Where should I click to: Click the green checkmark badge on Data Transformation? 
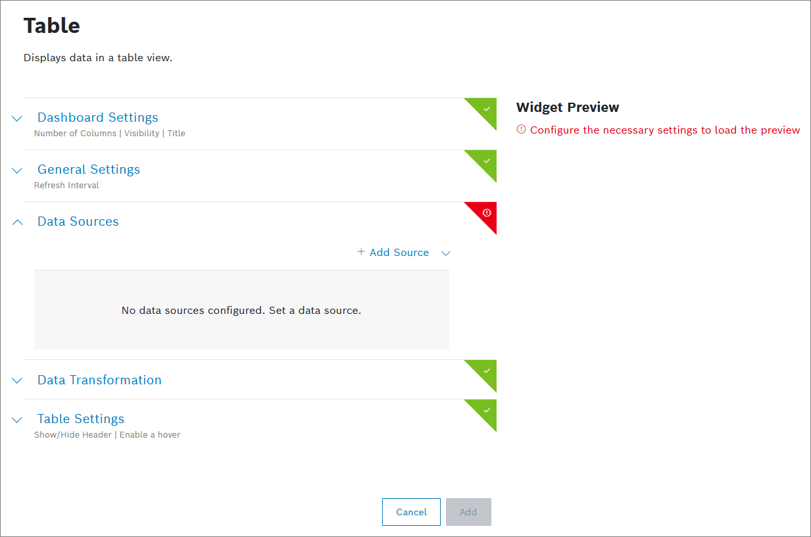[x=487, y=371]
